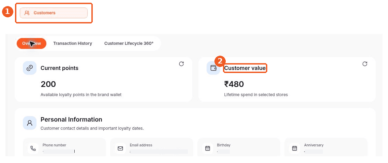Image resolution: width=388 pixels, height=163 pixels.
Task: Click the Personal Information person icon
Action: 30,123
